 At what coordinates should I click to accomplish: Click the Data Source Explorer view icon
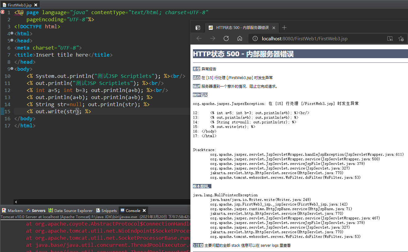(51, 210)
